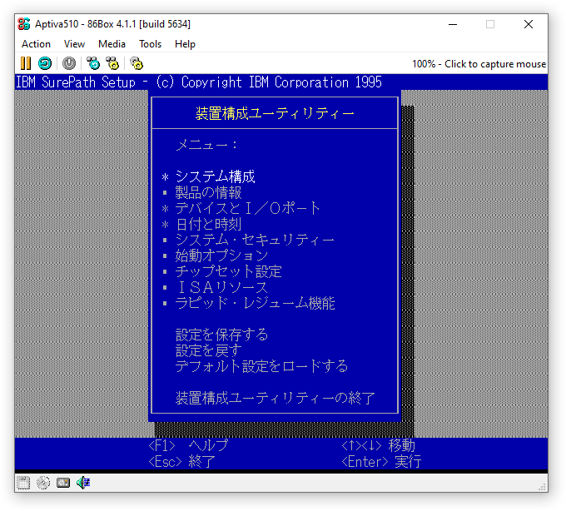Open emulator settings gear icon
The height and width of the screenshot is (511, 566).
(x=137, y=63)
